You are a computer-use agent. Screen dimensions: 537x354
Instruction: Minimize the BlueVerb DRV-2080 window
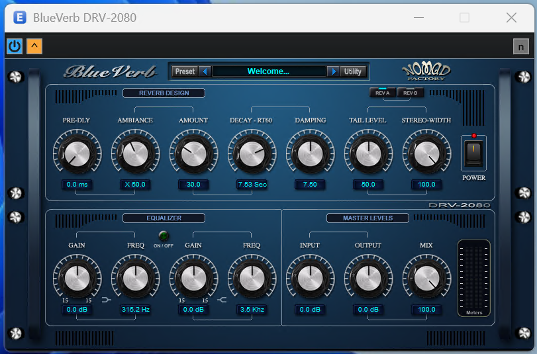[418, 17]
